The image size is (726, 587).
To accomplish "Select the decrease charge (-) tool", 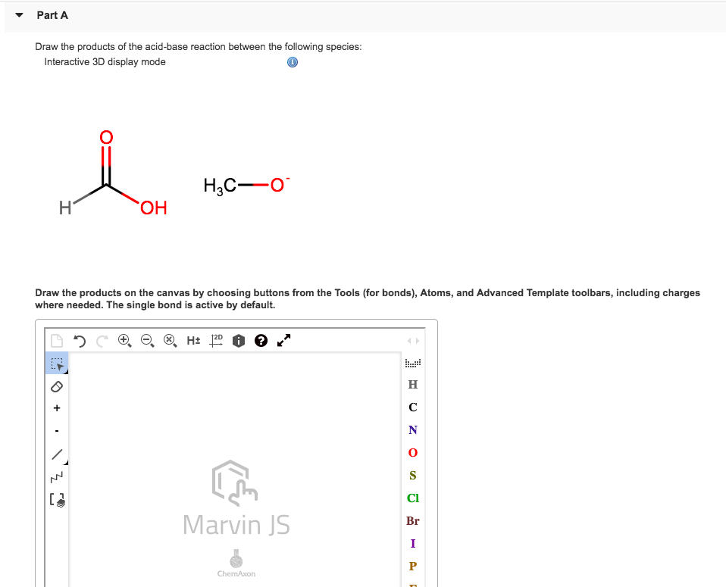I will point(56,429).
